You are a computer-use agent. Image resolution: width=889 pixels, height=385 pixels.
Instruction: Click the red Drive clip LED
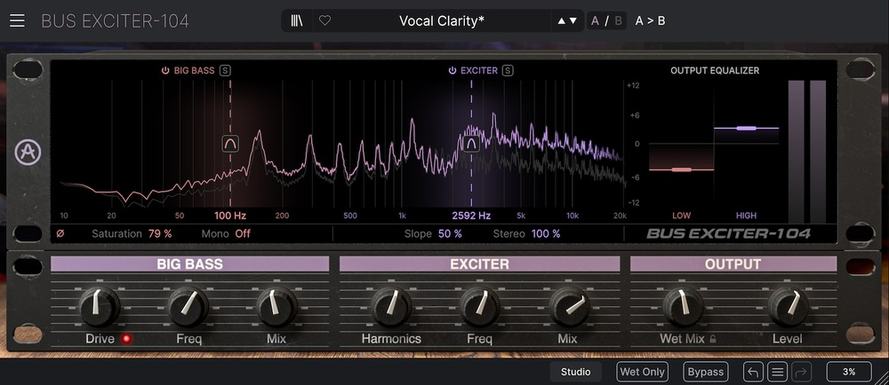(x=126, y=339)
